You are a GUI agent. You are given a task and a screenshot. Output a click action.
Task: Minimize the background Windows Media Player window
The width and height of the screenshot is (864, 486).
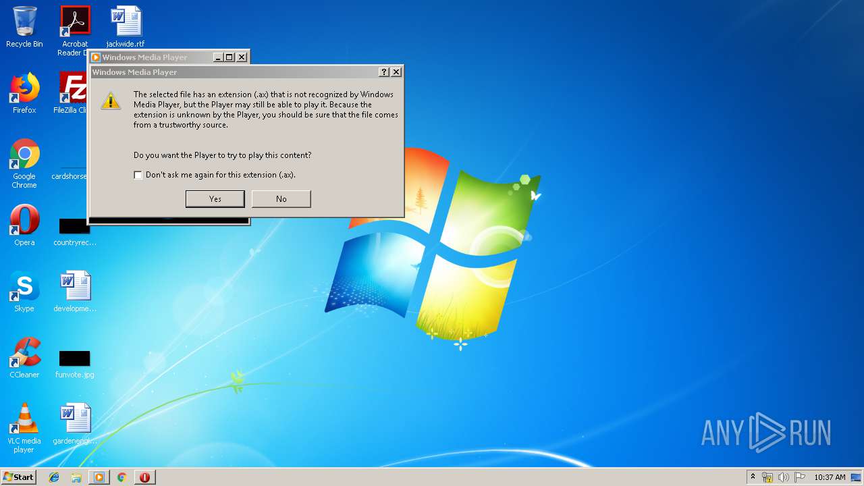pos(218,57)
